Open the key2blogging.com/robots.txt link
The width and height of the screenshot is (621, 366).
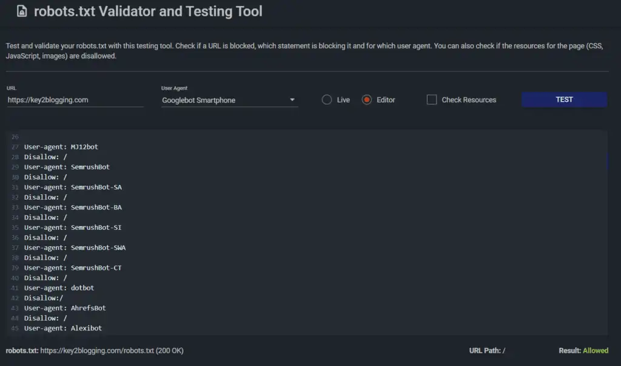point(97,351)
